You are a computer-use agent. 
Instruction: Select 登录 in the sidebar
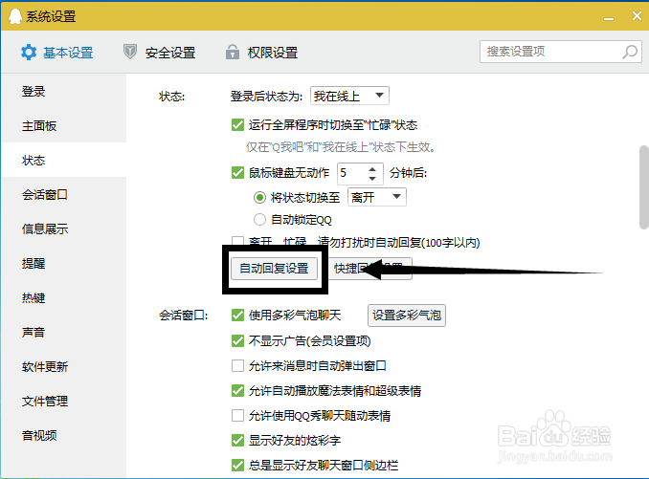[x=64, y=92]
